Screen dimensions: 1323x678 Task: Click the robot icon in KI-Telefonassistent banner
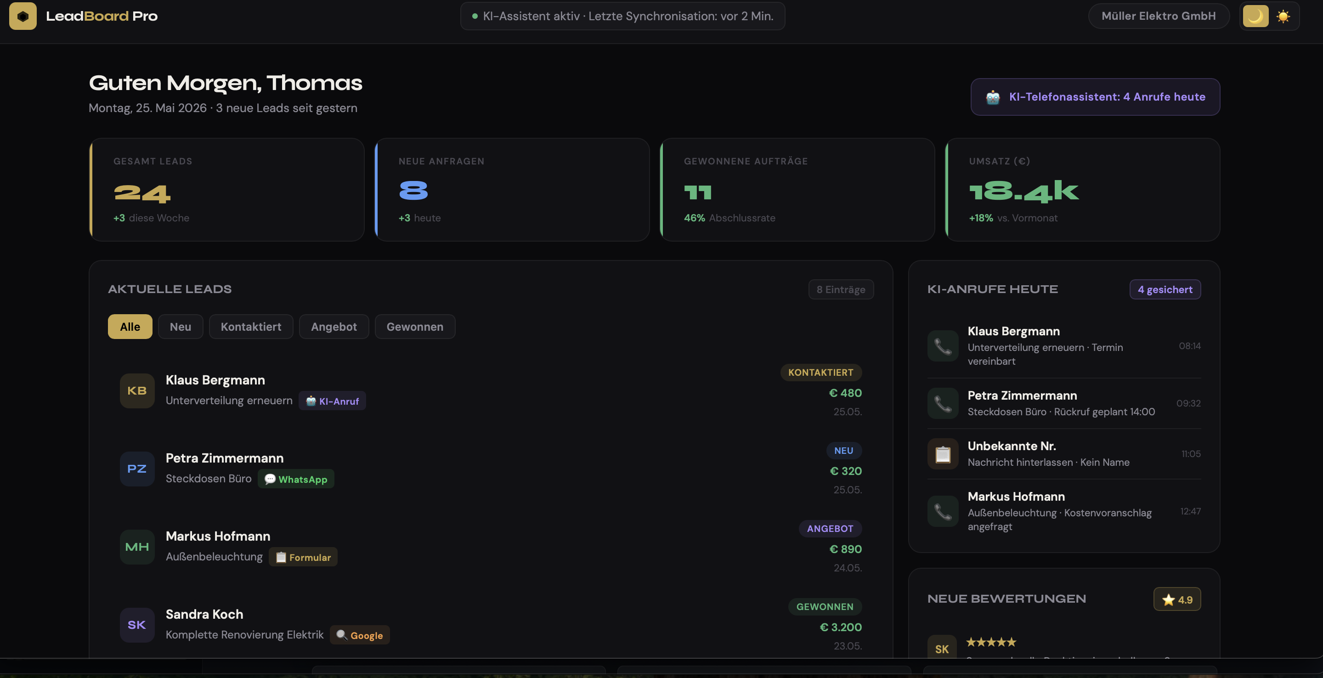993,97
